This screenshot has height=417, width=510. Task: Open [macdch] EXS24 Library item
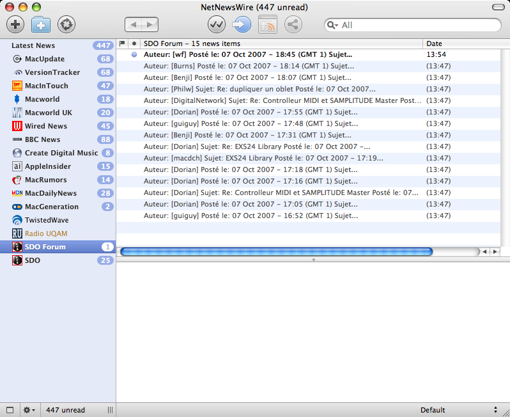[x=308, y=158]
